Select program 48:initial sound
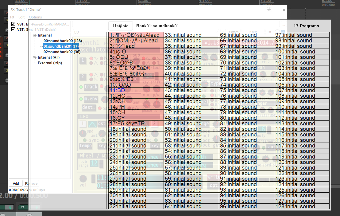 (191, 118)
